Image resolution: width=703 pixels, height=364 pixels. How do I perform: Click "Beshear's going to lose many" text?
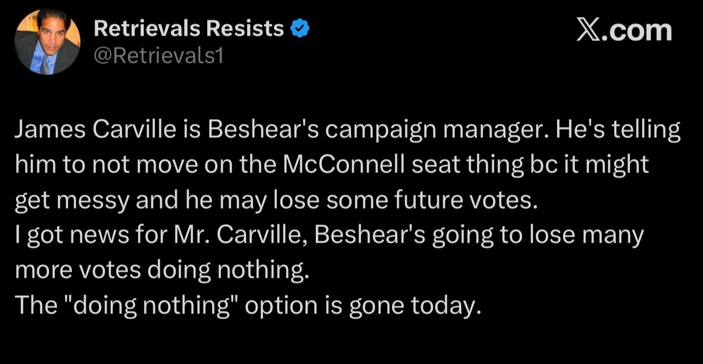(x=479, y=236)
